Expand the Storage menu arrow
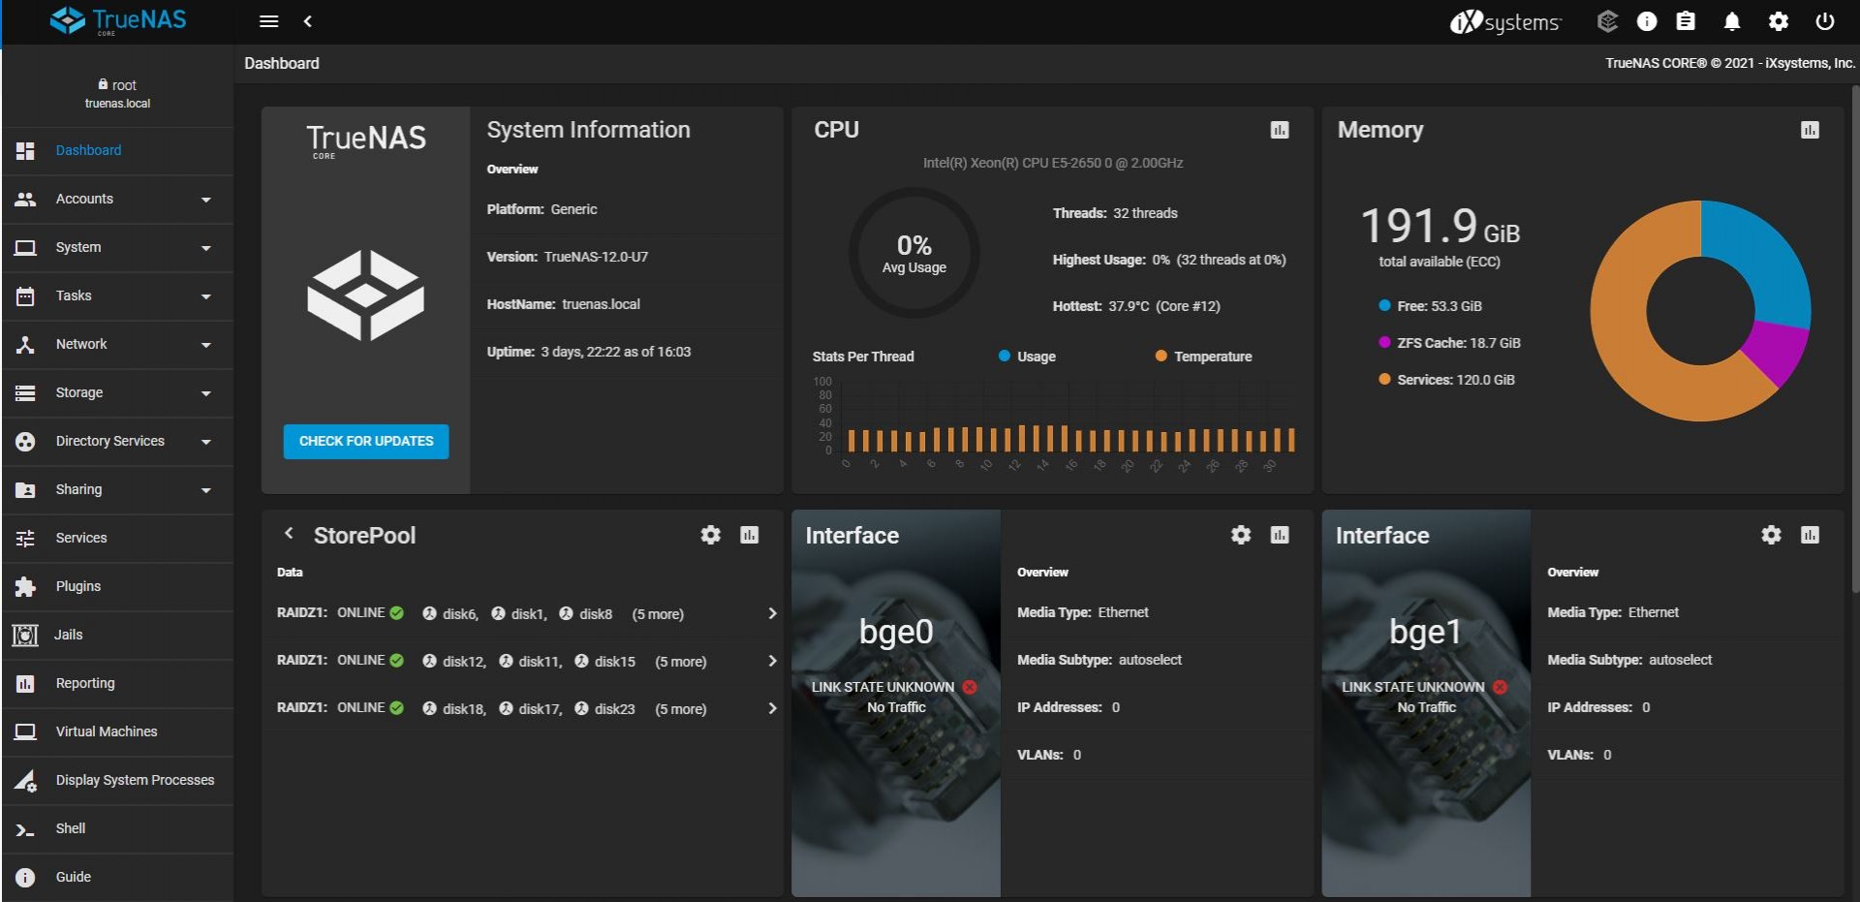 205,393
